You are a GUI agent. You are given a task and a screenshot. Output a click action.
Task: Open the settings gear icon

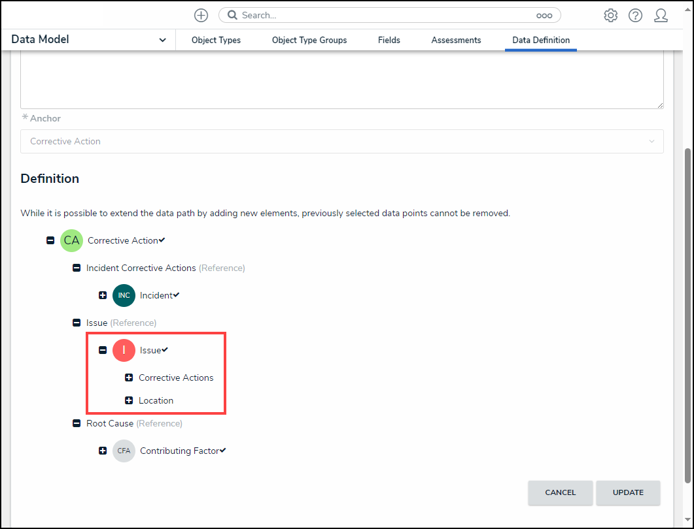click(x=610, y=15)
